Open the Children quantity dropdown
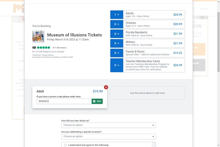220x147 pixels. (117, 24)
